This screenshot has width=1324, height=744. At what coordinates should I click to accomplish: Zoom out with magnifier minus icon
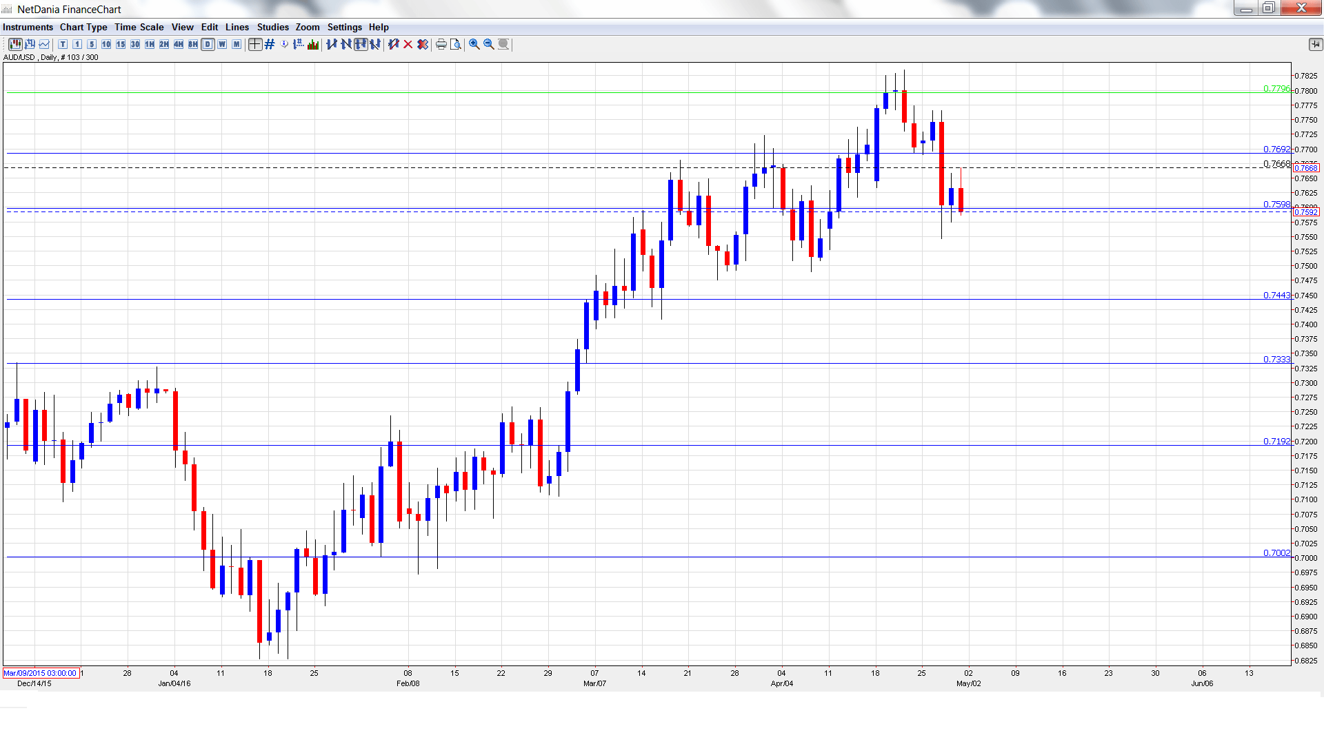coord(489,44)
